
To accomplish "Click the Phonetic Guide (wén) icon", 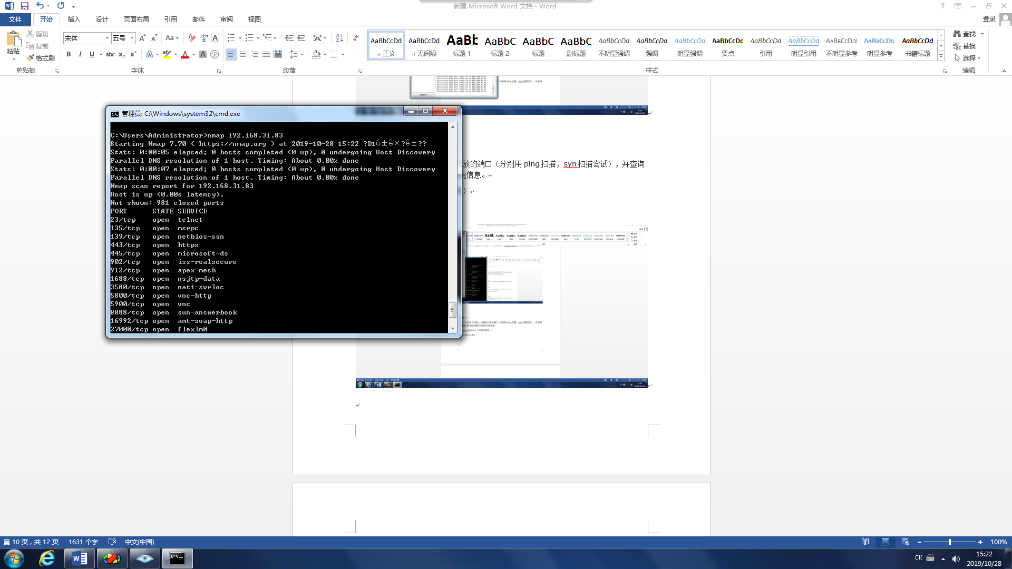I will (x=203, y=38).
